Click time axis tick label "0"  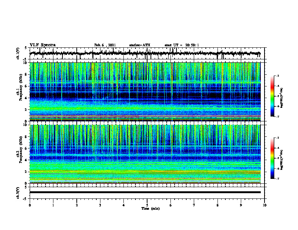tap(30, 205)
